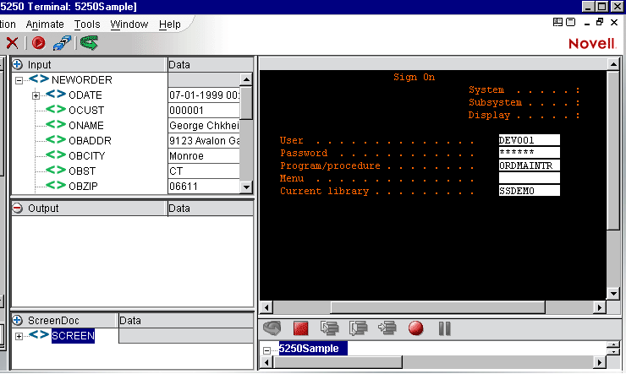Click the red record toolbar icon
The height and width of the screenshot is (374, 626).
pyautogui.click(x=38, y=42)
